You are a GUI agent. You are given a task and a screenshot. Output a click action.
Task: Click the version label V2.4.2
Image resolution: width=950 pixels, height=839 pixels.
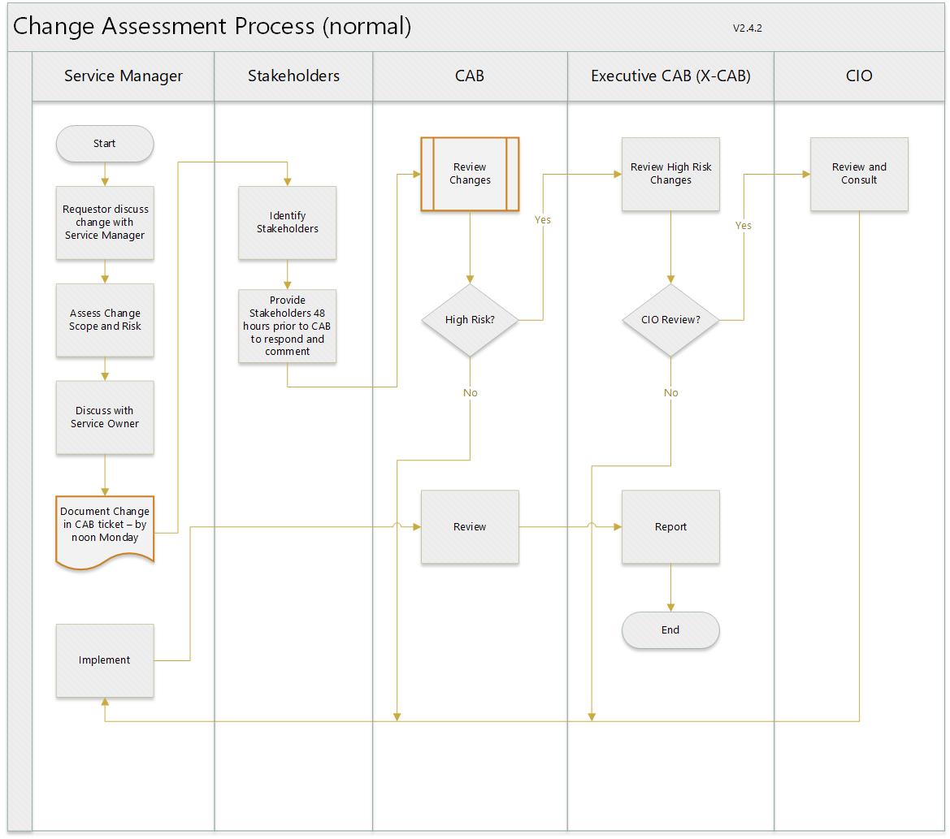(747, 28)
